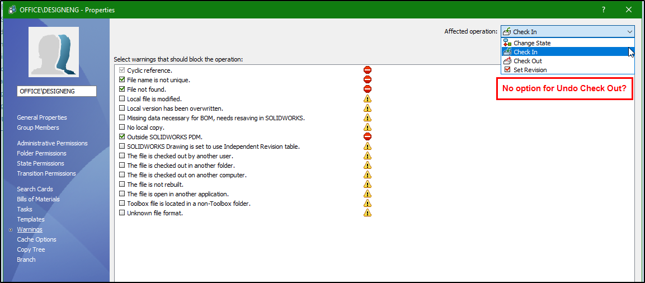The height and width of the screenshot is (283, 645).
Task: Click the warning icon for file is not rebuilt
Action: click(x=368, y=184)
